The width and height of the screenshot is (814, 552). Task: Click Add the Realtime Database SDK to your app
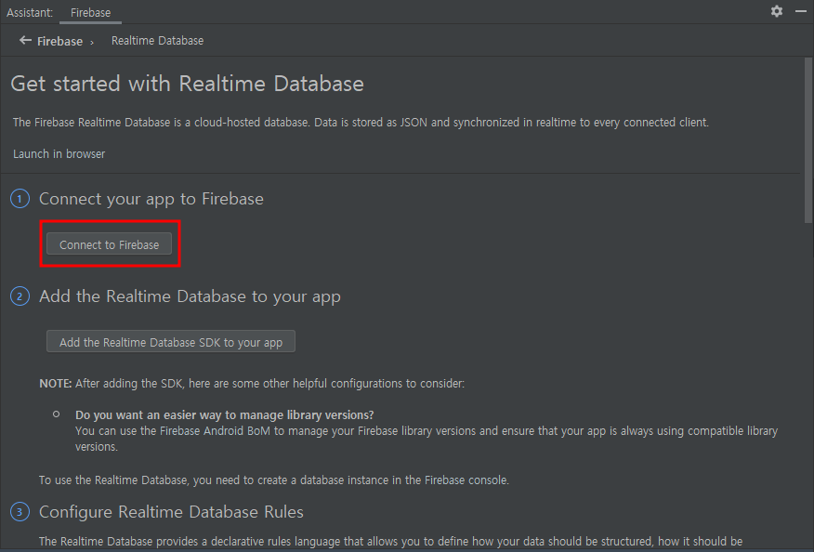pos(171,342)
